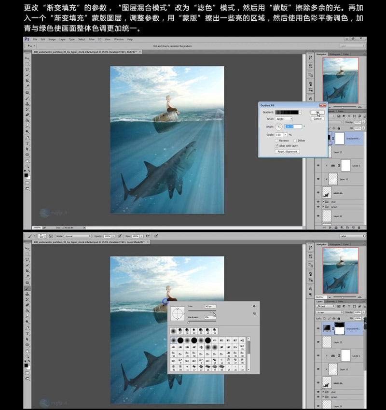Click the brush Size slider handle
Screen dimensions: 386x410
tap(211, 311)
